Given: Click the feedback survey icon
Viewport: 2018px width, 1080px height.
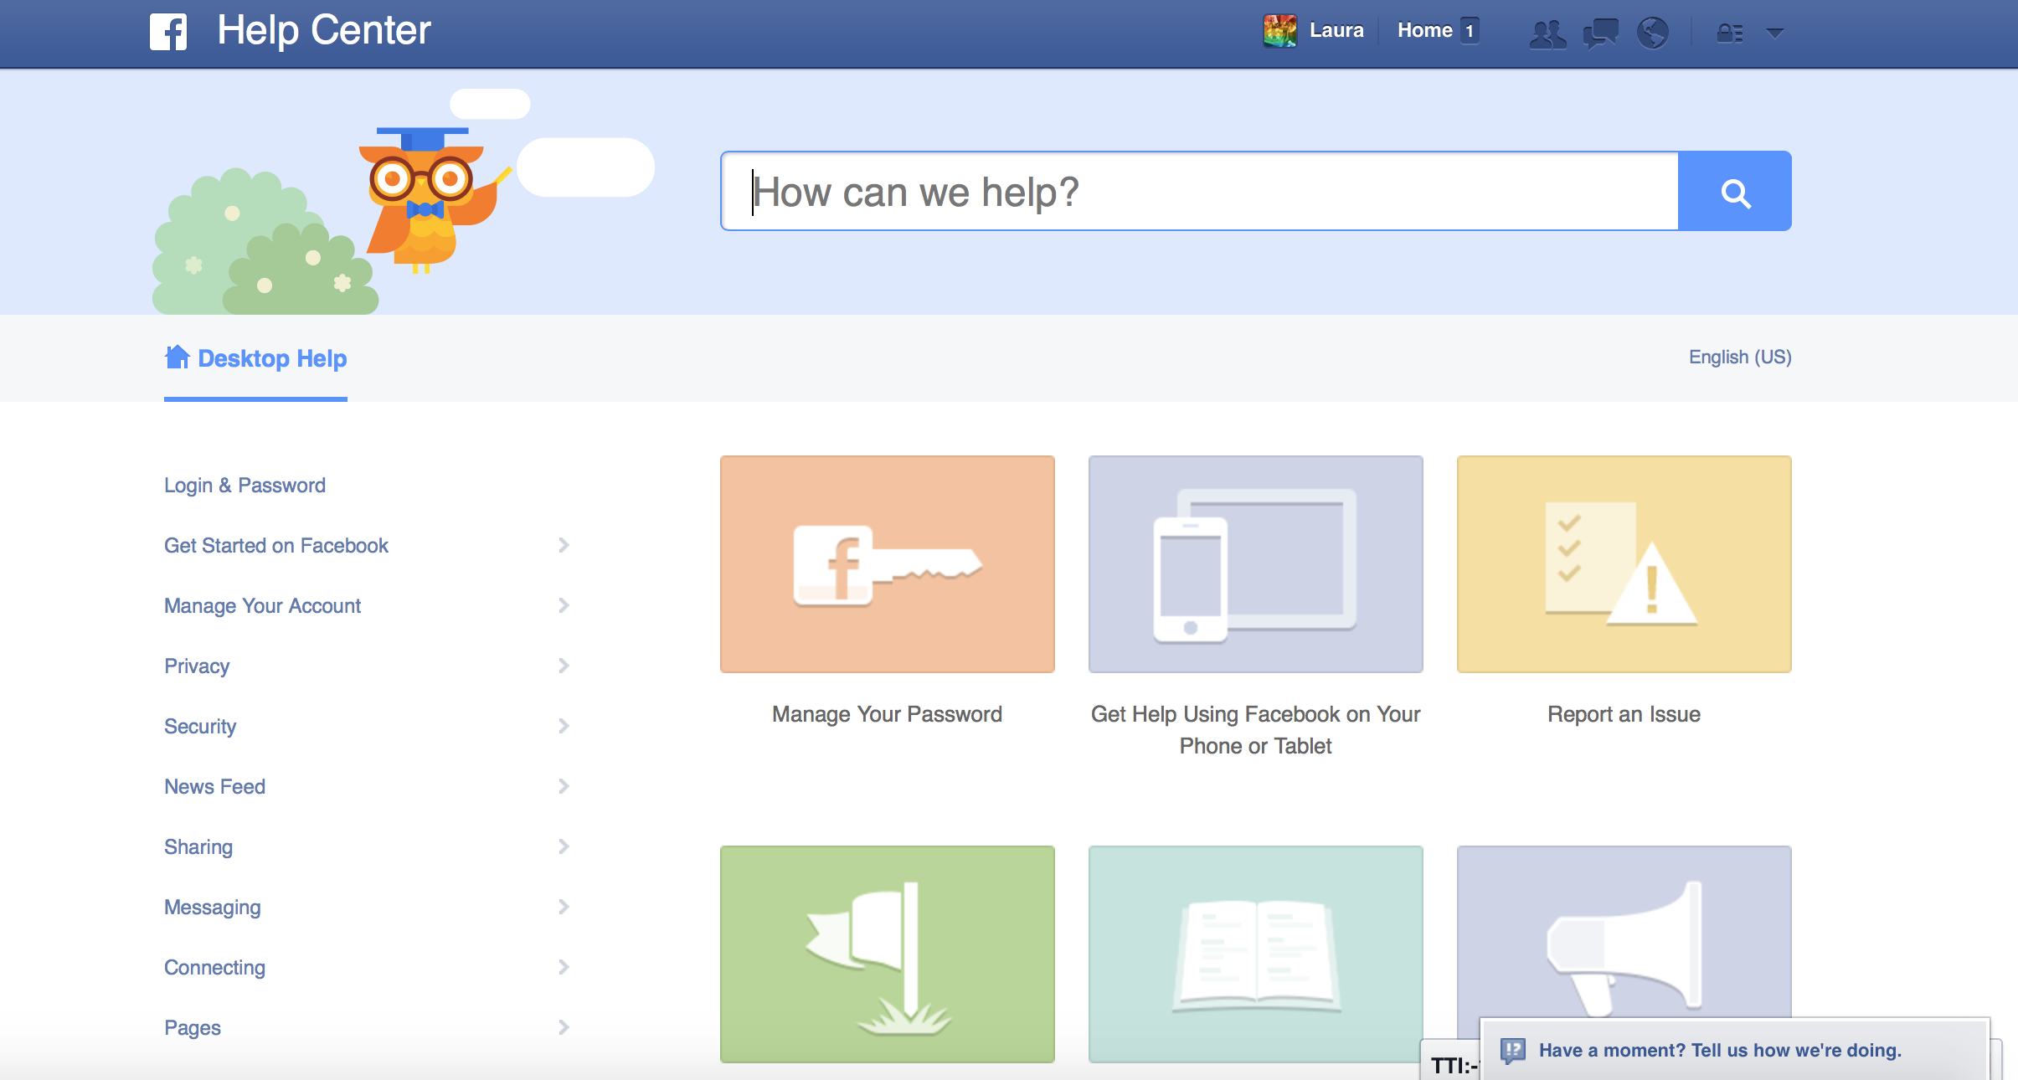Looking at the screenshot, I should (1512, 1050).
